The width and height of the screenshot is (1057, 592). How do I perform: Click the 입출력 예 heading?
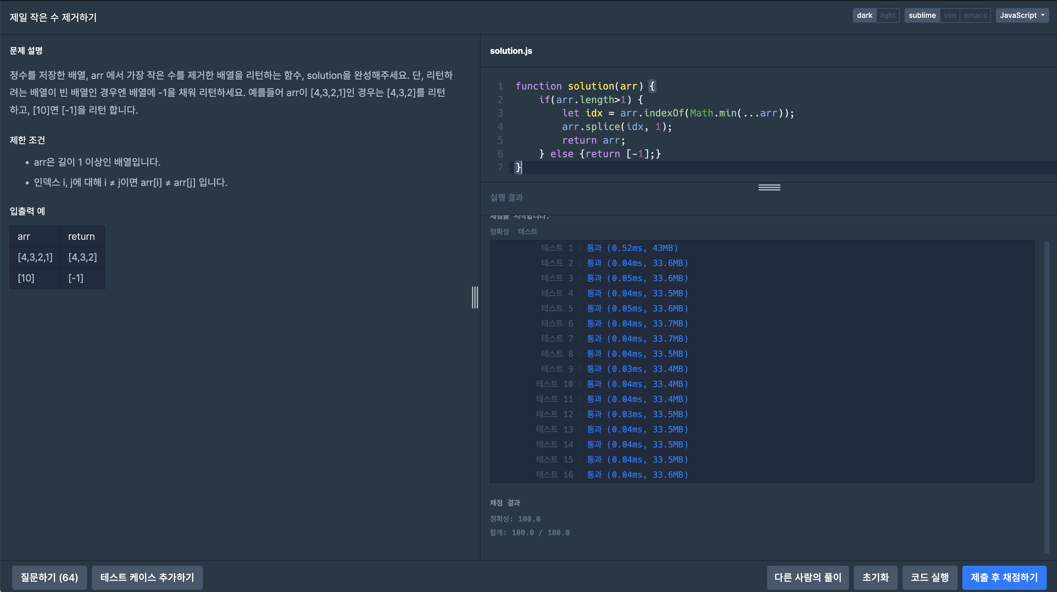coord(28,211)
